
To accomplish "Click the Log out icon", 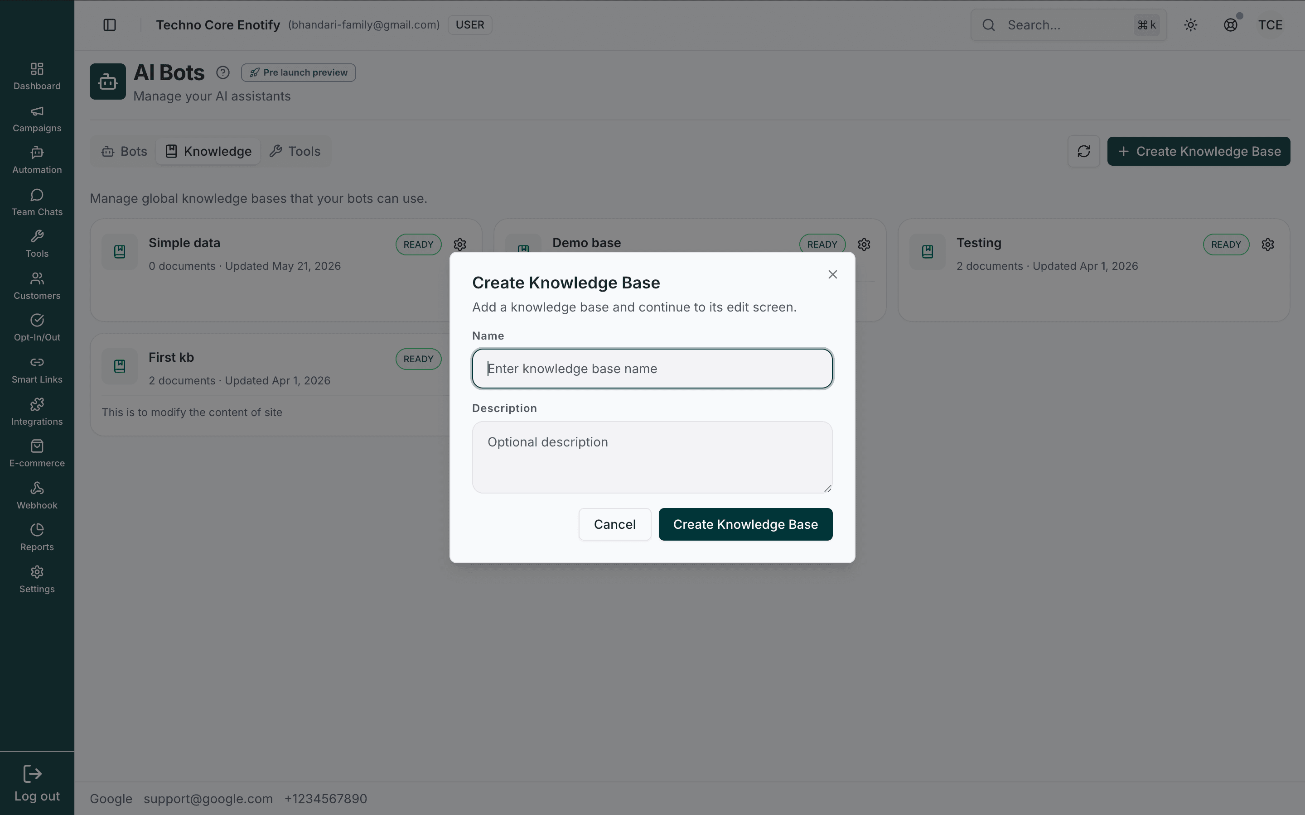I will click(32, 774).
